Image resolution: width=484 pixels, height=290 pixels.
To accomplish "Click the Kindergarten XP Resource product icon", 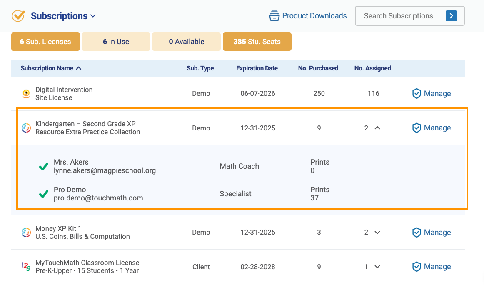I will 26,128.
